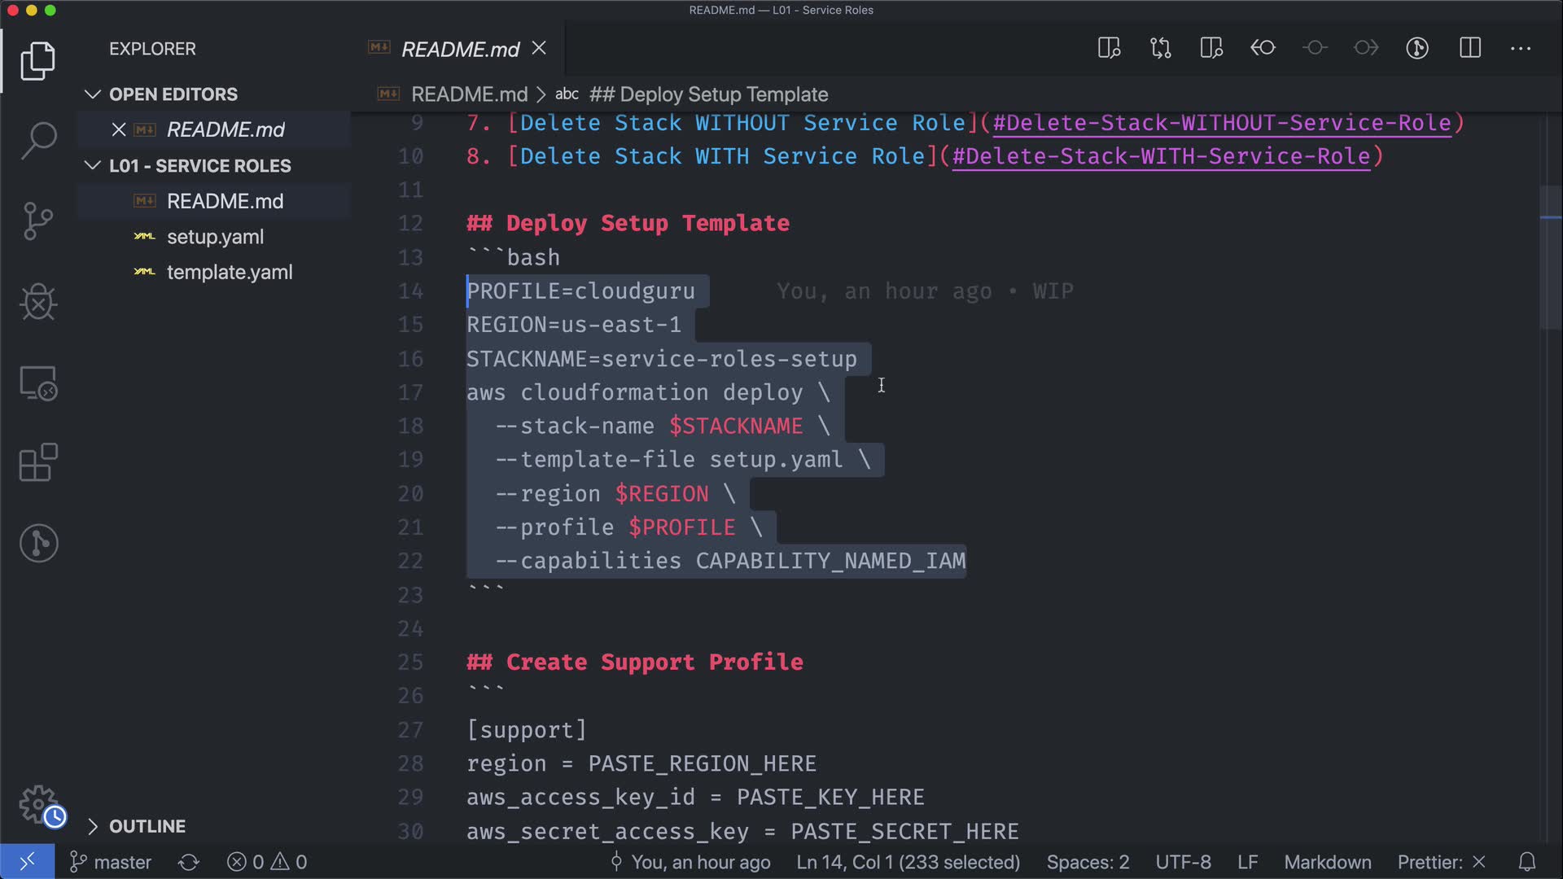Image resolution: width=1563 pixels, height=879 pixels.
Task: Open Source Control view in activity bar
Action: pyautogui.click(x=38, y=221)
